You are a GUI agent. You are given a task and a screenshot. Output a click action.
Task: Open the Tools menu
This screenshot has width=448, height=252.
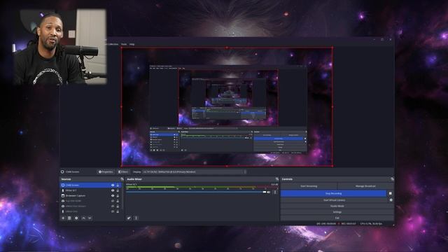(x=124, y=44)
